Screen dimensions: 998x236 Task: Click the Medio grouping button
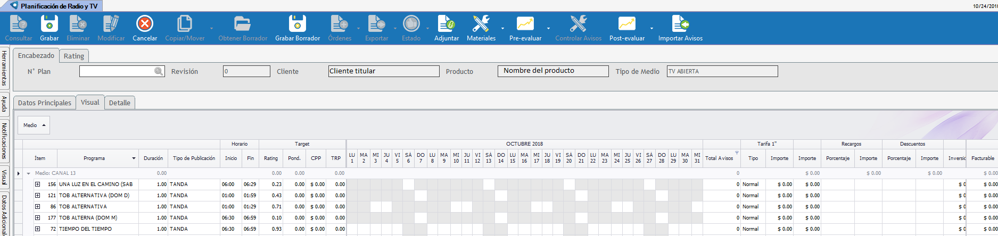click(x=34, y=125)
